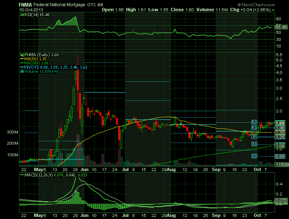Click the 1.46 price tag on the axis
This screenshot has height=219, width=289.
(x=280, y=128)
